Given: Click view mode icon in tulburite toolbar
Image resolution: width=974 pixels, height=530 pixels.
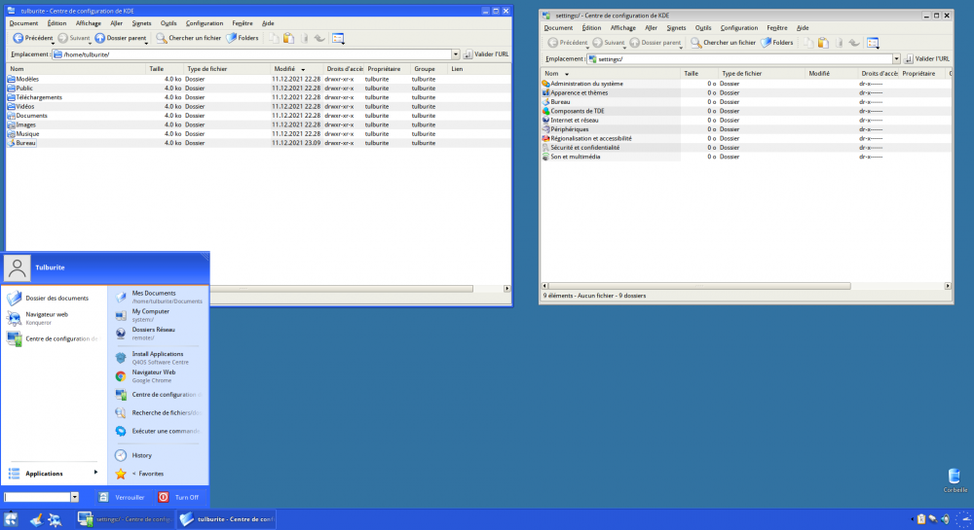Looking at the screenshot, I should [338, 39].
